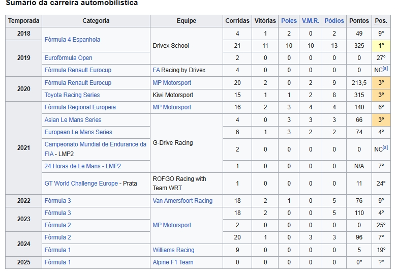The width and height of the screenshot is (399, 273).
Task: Follow the Van Amersfoort Racing team link
Action: tap(182, 201)
